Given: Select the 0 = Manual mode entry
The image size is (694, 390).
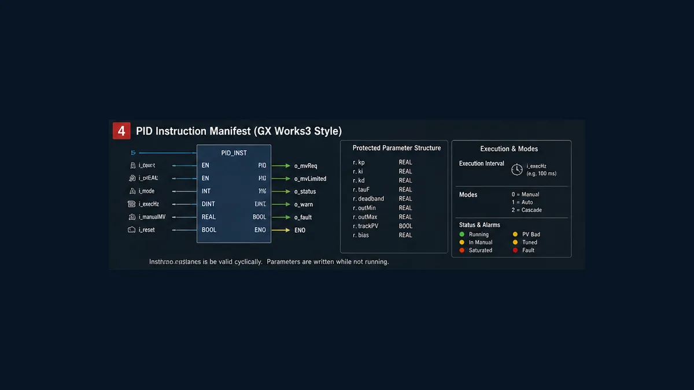Looking at the screenshot, I should (x=526, y=195).
